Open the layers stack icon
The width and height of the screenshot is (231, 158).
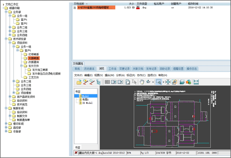182,82
